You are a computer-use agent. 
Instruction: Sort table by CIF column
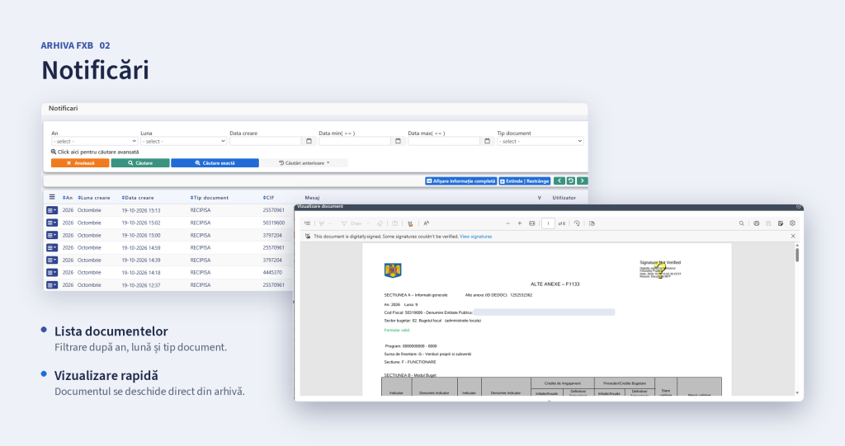[x=268, y=198]
